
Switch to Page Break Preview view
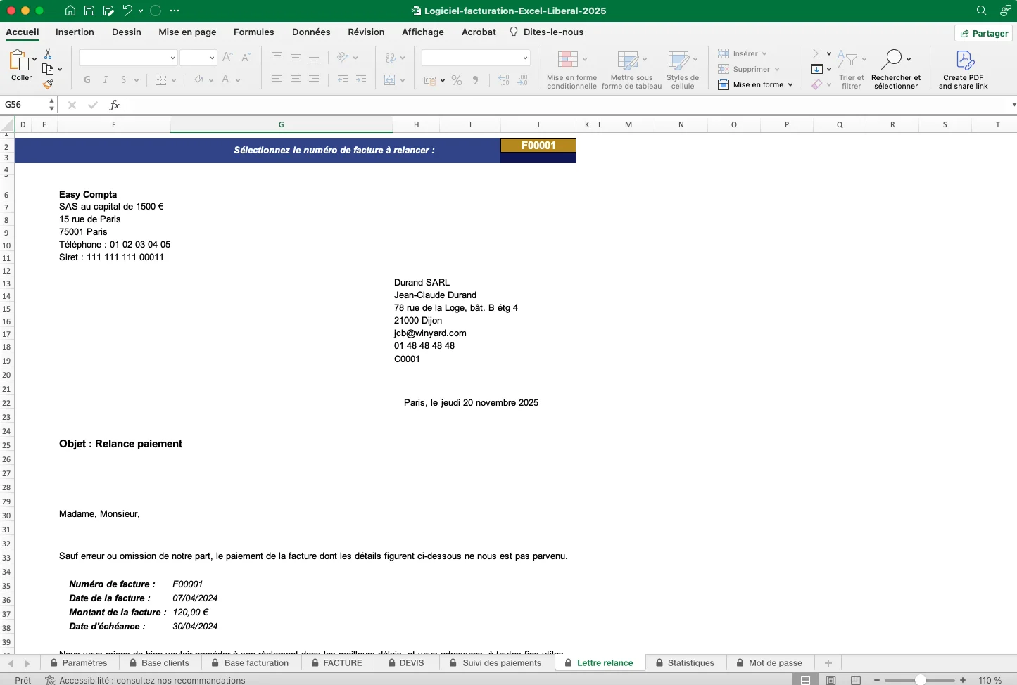click(x=856, y=680)
